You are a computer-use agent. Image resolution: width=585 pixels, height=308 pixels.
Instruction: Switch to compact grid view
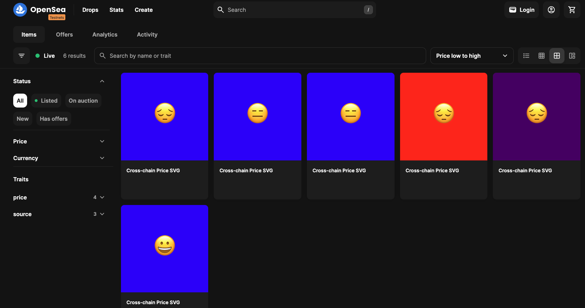pyautogui.click(x=542, y=56)
